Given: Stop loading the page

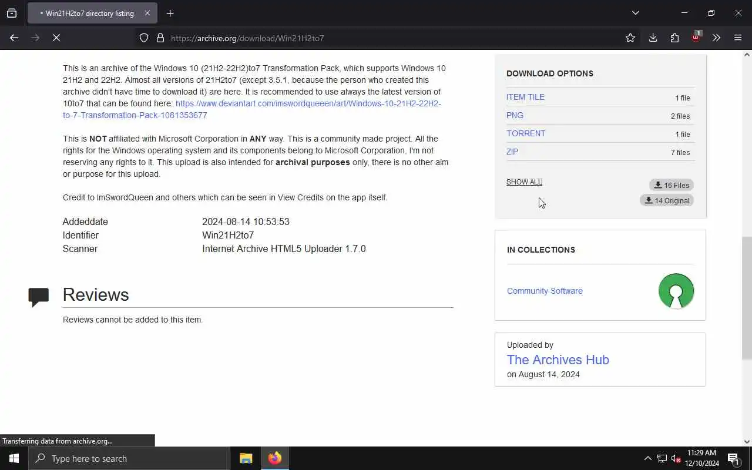Looking at the screenshot, I should tap(56, 38).
